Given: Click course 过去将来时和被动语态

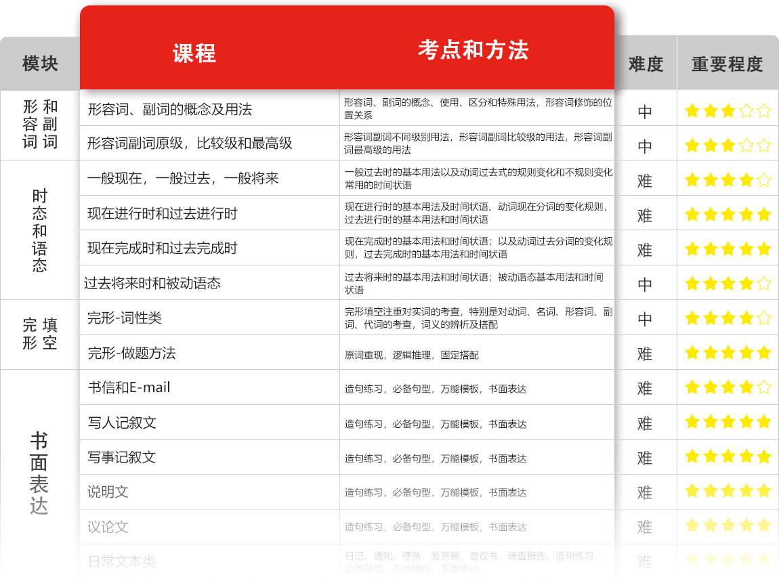Looking at the screenshot, I should [x=152, y=283].
